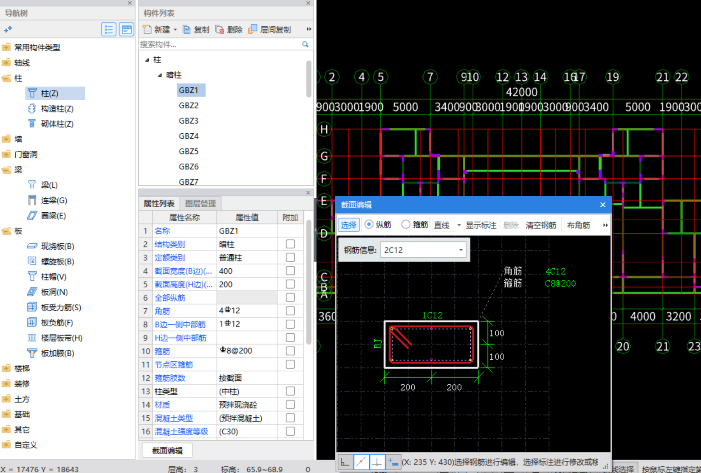Expand the 门窗洞 folder in navigation tree

[6, 154]
